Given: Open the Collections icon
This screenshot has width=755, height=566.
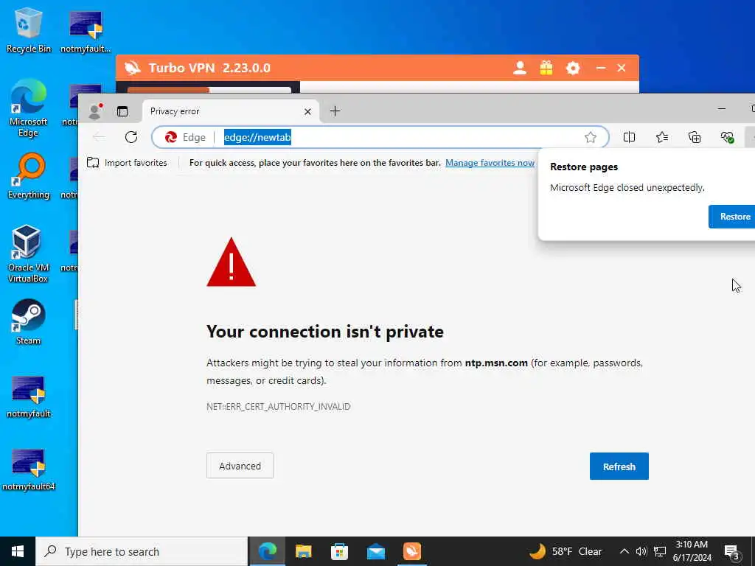Looking at the screenshot, I should click(x=695, y=137).
